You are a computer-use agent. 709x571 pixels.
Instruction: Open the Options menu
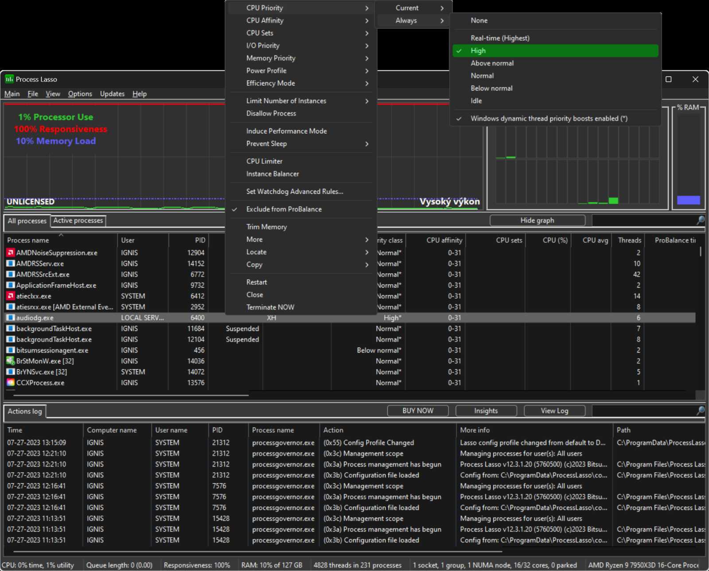pos(80,94)
